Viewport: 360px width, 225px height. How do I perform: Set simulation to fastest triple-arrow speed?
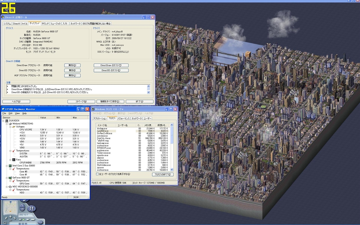(33, 219)
